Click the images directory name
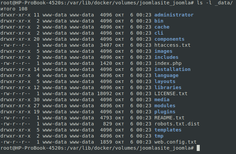236x154 pixels. (x=163, y=51)
